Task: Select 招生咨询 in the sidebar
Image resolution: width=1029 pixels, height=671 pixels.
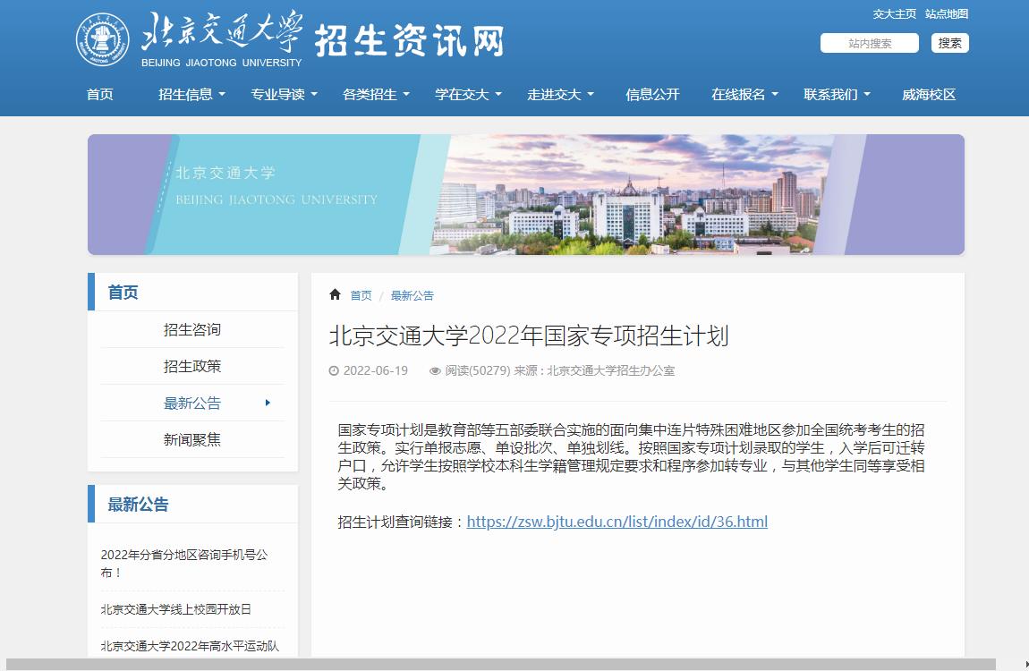Action: (x=192, y=329)
